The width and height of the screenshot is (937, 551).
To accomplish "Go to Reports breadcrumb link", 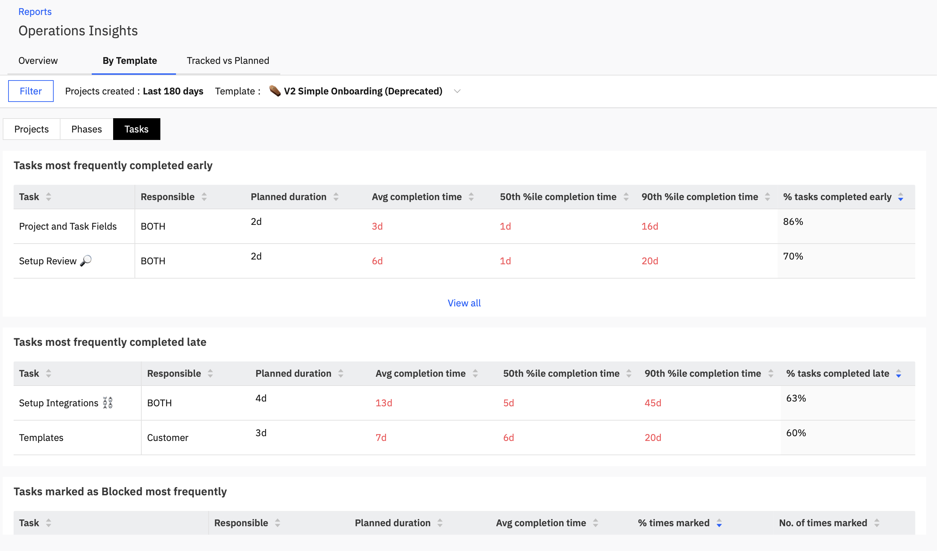I will (x=35, y=12).
